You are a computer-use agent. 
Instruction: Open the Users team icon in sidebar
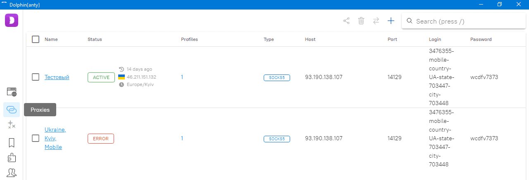tap(12, 173)
